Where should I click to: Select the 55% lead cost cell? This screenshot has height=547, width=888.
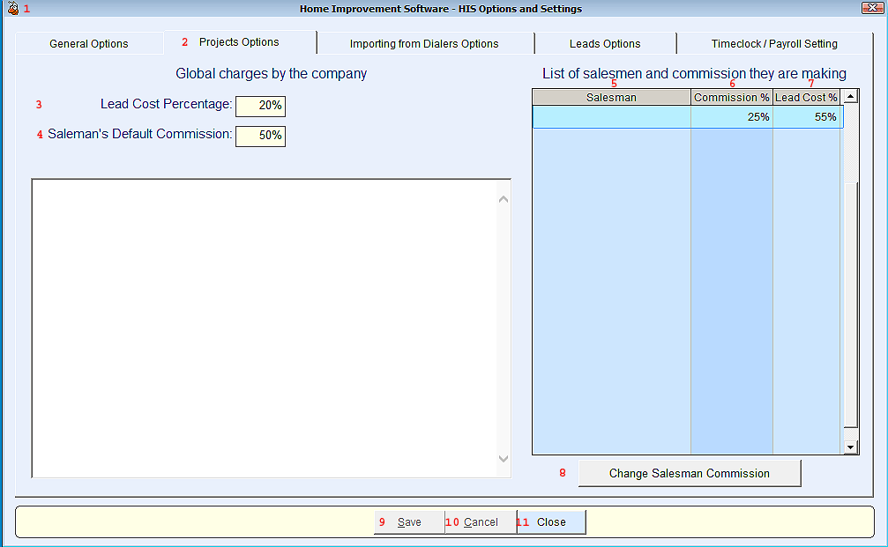(808, 117)
